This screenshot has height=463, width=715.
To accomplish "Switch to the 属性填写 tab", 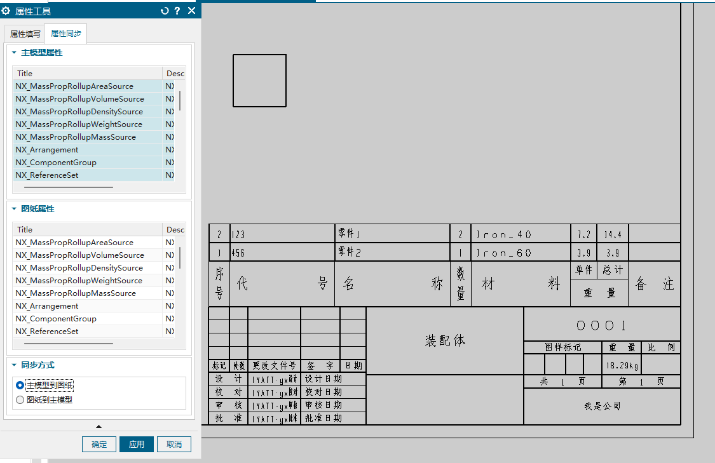I will (x=24, y=33).
